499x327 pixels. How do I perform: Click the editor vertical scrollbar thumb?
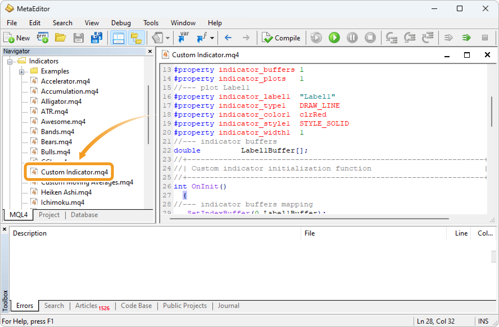pyautogui.click(x=491, y=111)
